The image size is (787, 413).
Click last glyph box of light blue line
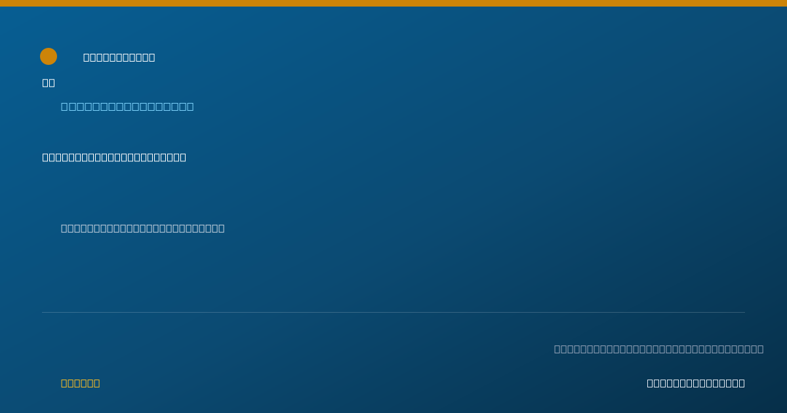(190, 106)
